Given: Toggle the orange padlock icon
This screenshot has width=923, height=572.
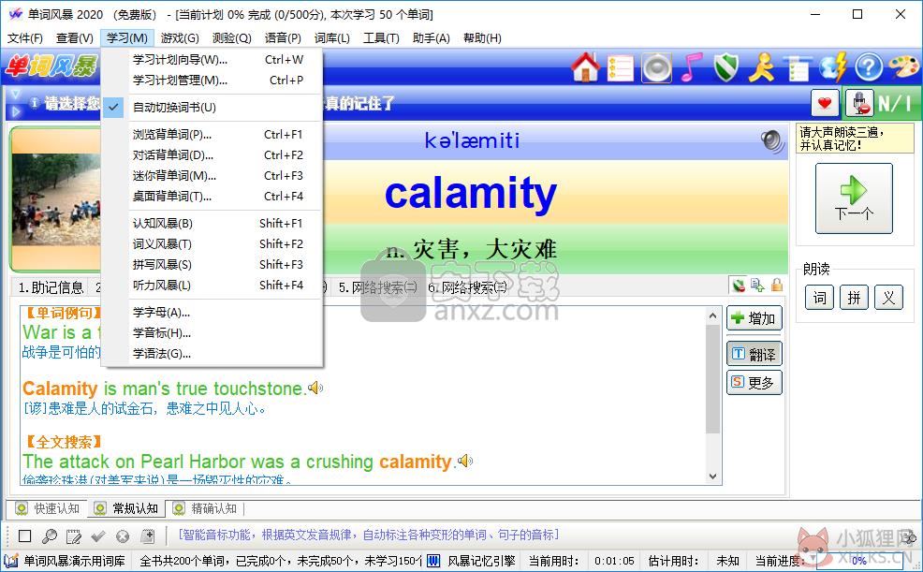Looking at the screenshot, I should point(777,286).
